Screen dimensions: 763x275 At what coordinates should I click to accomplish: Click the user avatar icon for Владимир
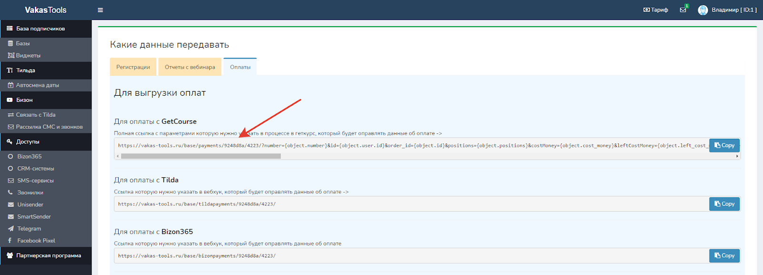click(x=702, y=10)
